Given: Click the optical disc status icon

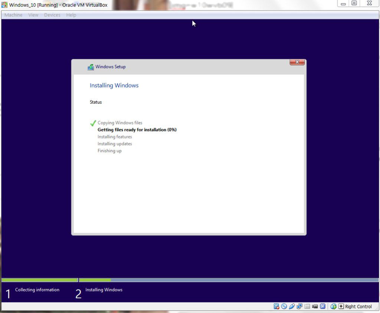Looking at the screenshot, I should click(284, 306).
